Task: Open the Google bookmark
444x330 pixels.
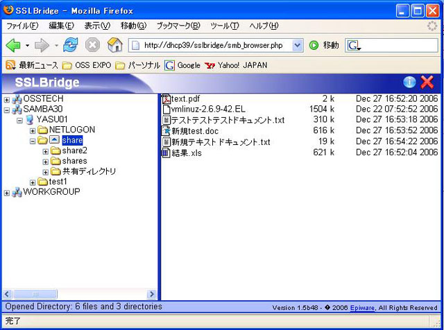Action: [x=182, y=65]
